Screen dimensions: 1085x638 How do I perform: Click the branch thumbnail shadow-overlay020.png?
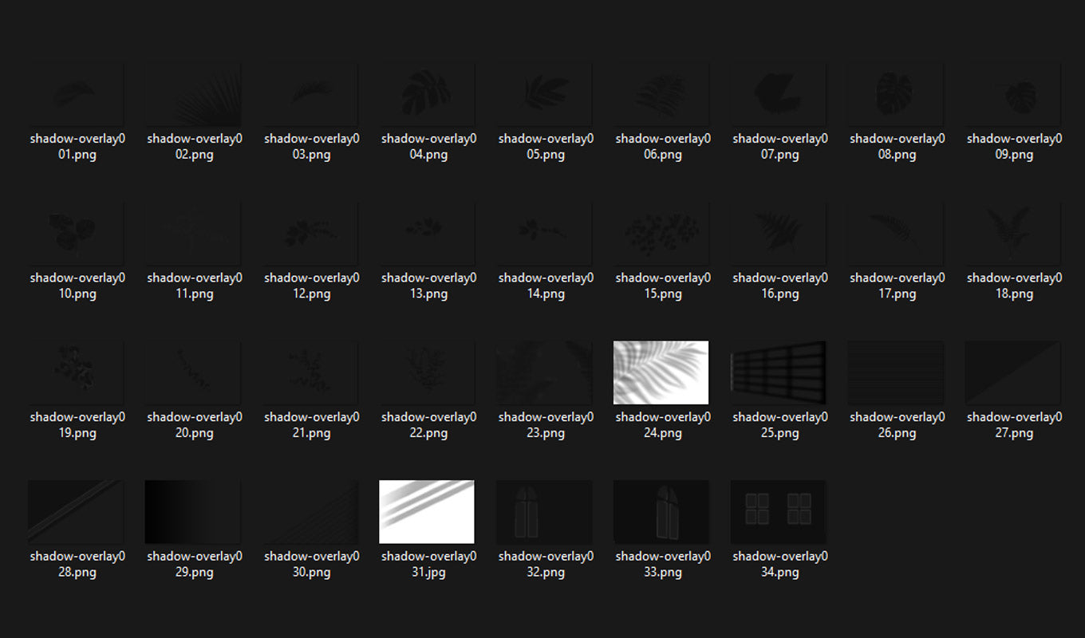click(193, 371)
